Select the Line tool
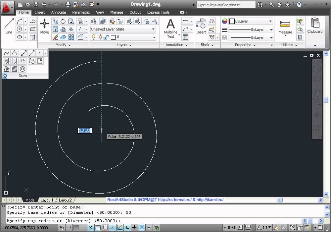331x232 pixels. point(9,26)
